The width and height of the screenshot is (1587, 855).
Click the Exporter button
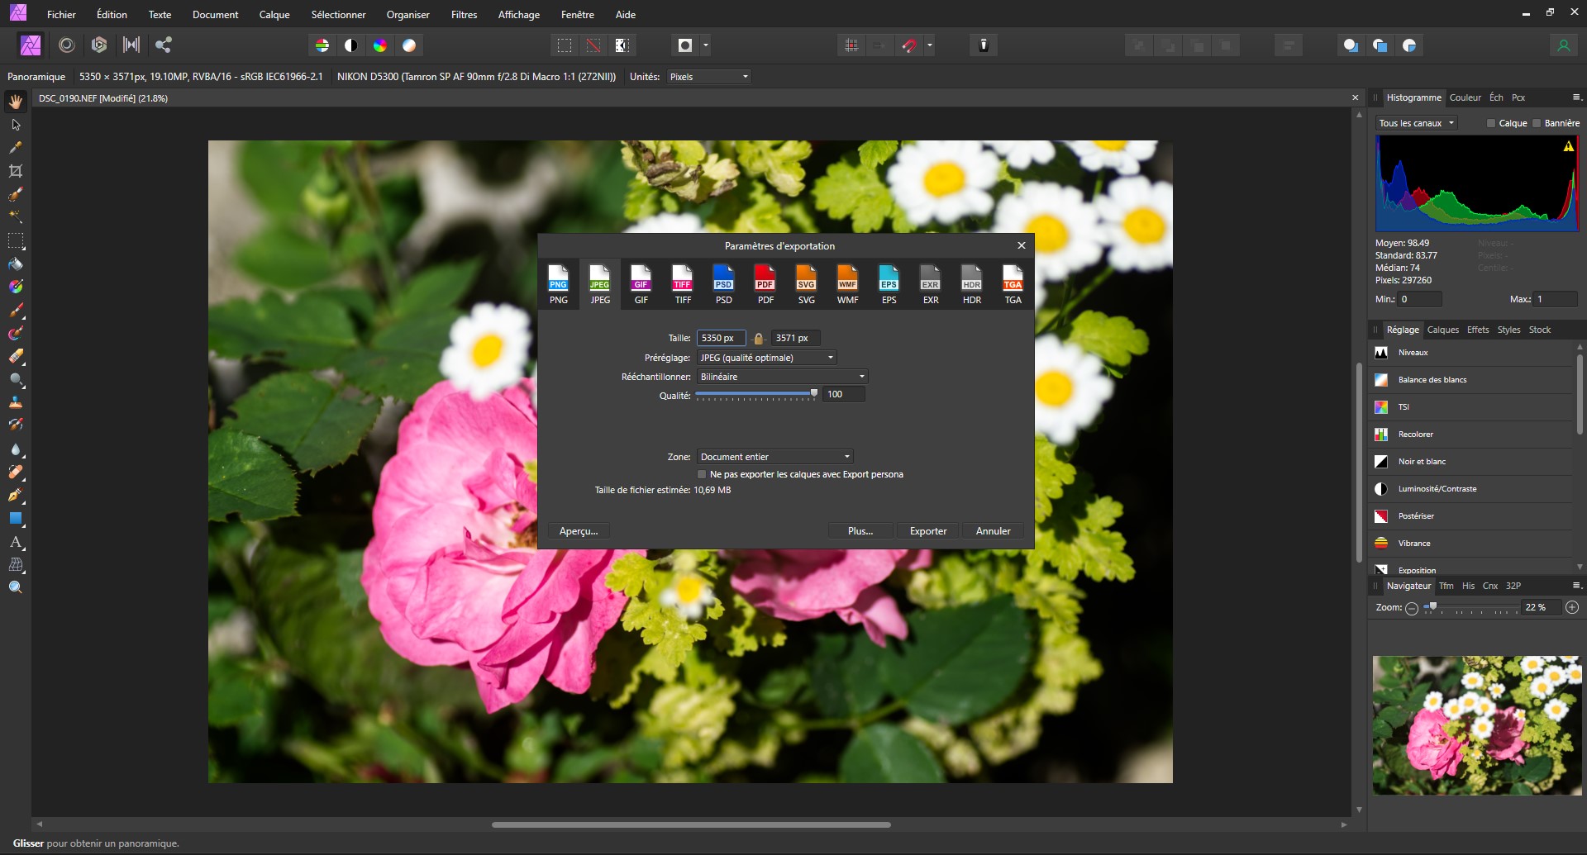click(x=927, y=531)
